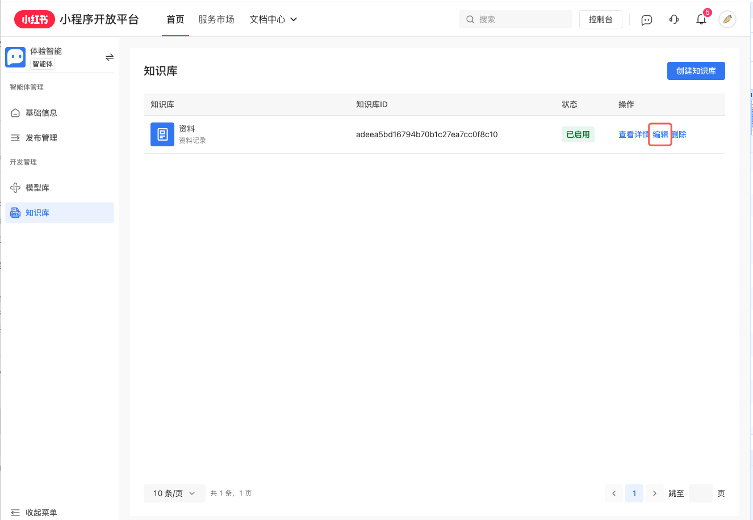
Task: Click 删除 to delete the knowledge base
Action: [679, 134]
